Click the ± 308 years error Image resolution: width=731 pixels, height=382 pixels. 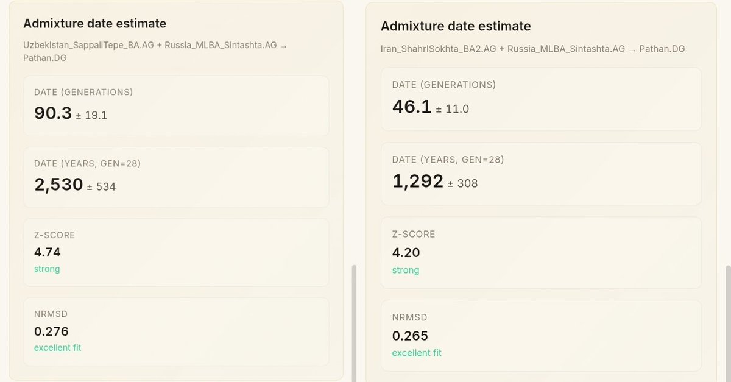point(462,183)
